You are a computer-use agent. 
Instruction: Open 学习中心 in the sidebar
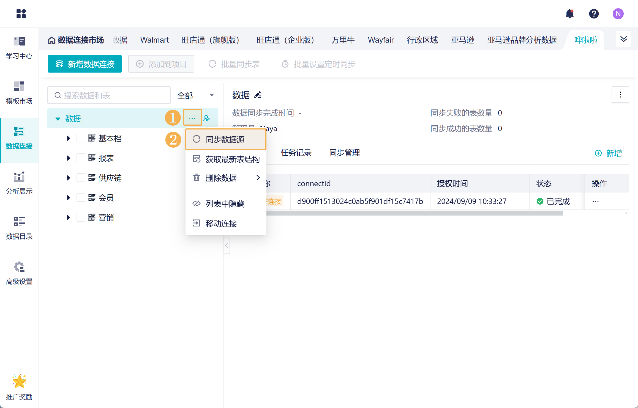19,48
